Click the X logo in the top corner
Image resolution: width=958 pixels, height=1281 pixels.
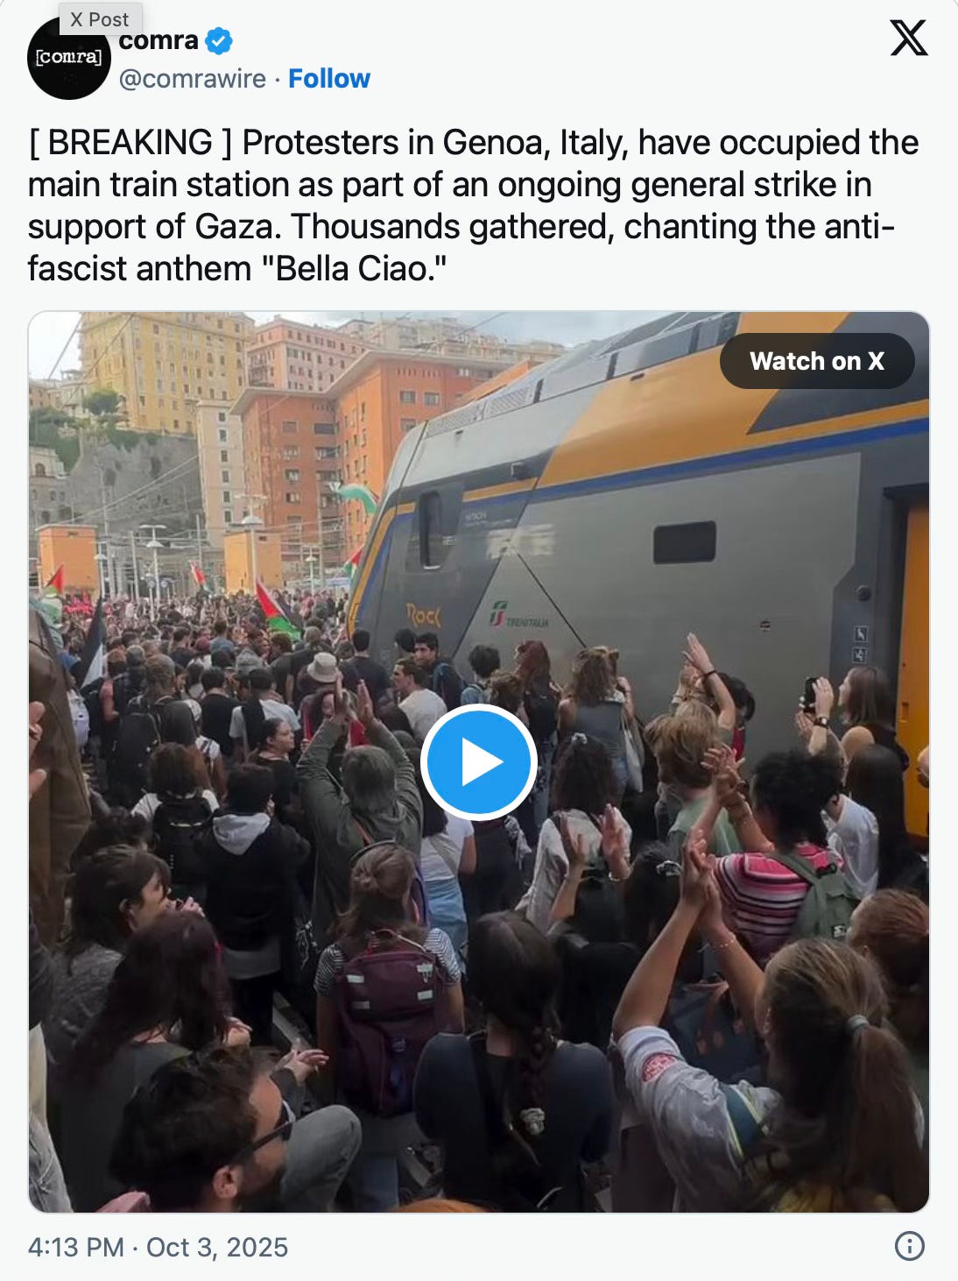[x=909, y=38]
